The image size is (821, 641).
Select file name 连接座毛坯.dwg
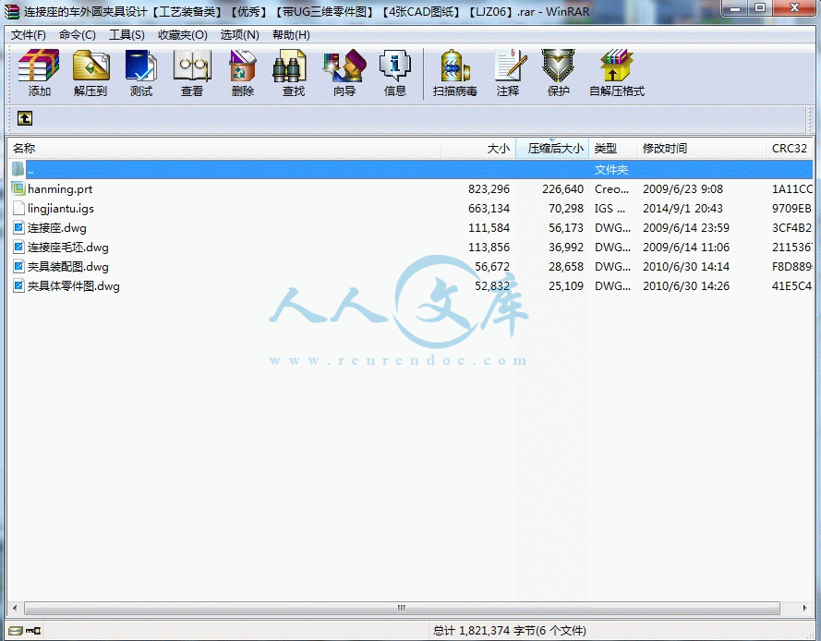point(68,248)
